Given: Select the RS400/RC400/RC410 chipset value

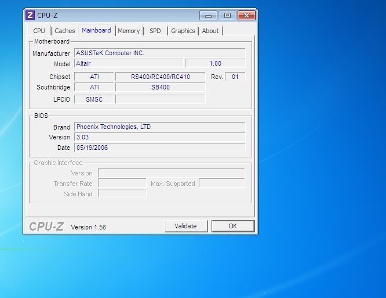Looking at the screenshot, I should [x=161, y=77].
